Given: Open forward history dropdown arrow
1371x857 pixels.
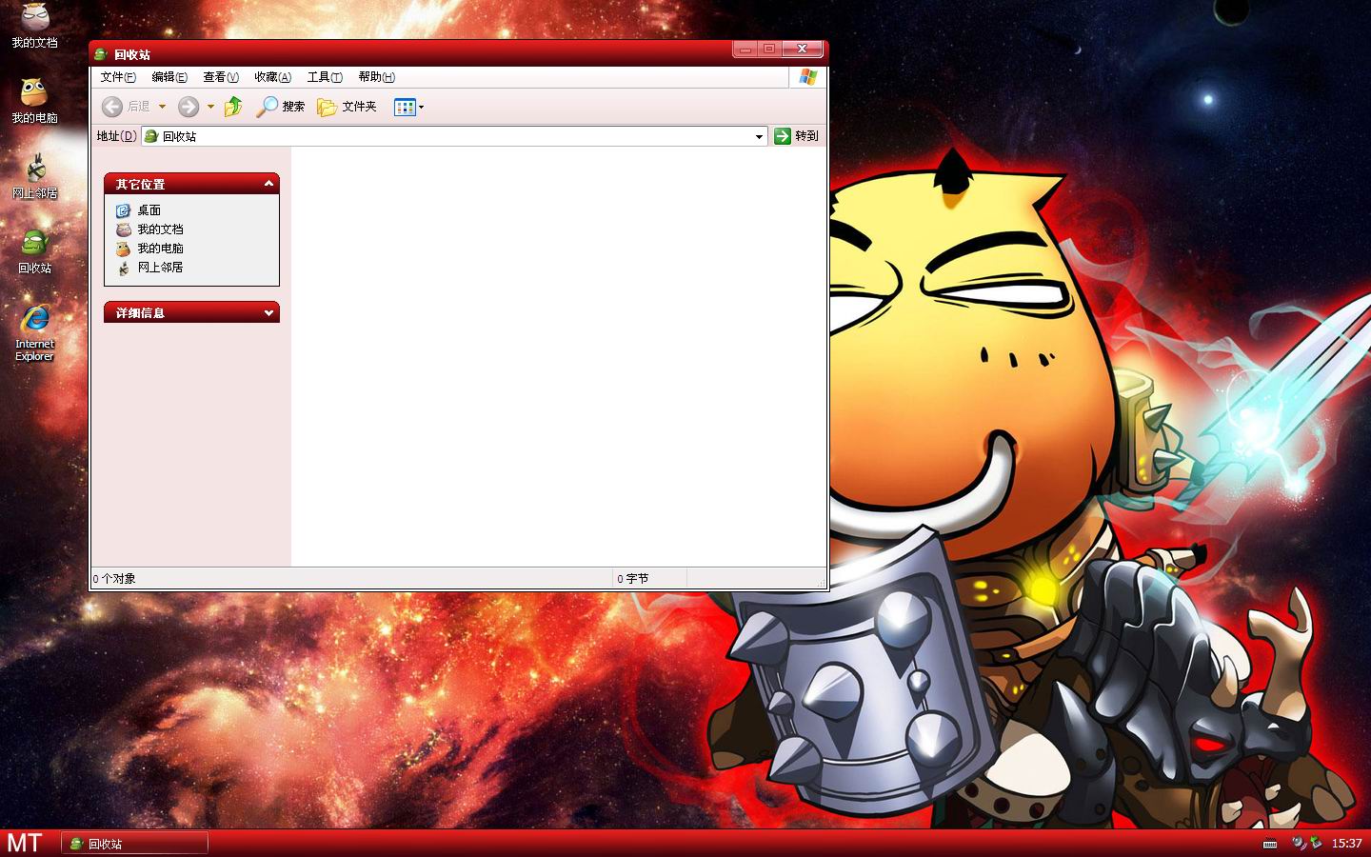Looking at the screenshot, I should (210, 107).
